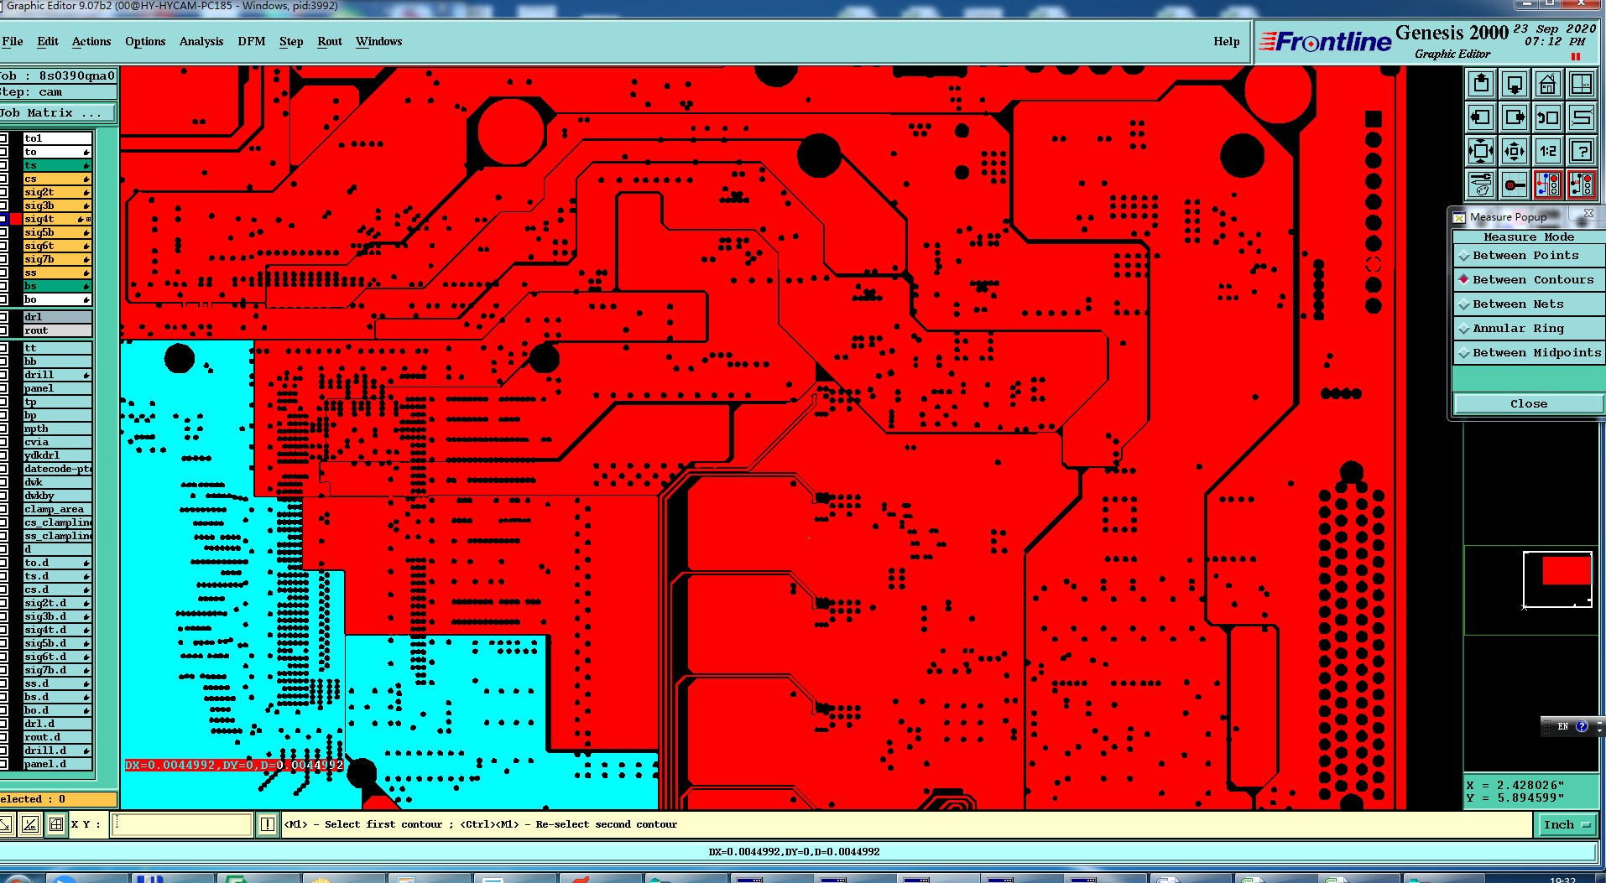Open the Analysis menu

pos(201,41)
